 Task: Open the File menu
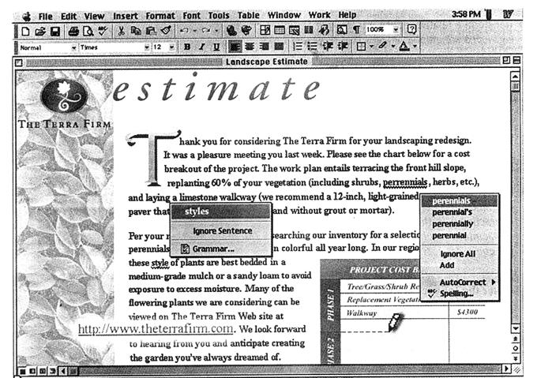tap(45, 17)
